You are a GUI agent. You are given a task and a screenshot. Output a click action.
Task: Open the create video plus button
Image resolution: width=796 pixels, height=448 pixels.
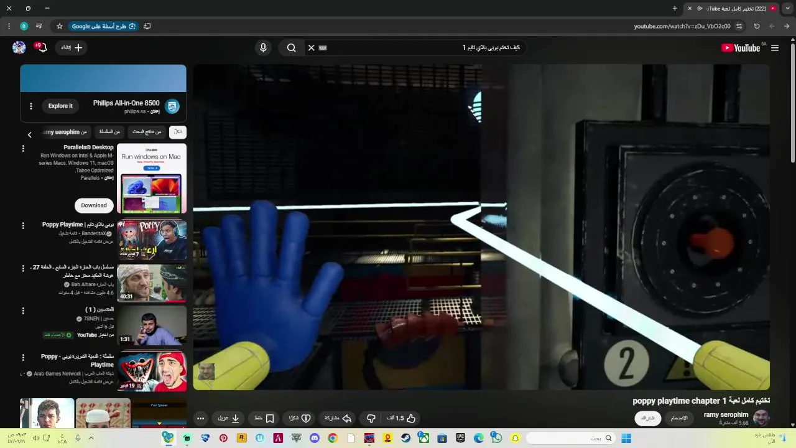72,47
